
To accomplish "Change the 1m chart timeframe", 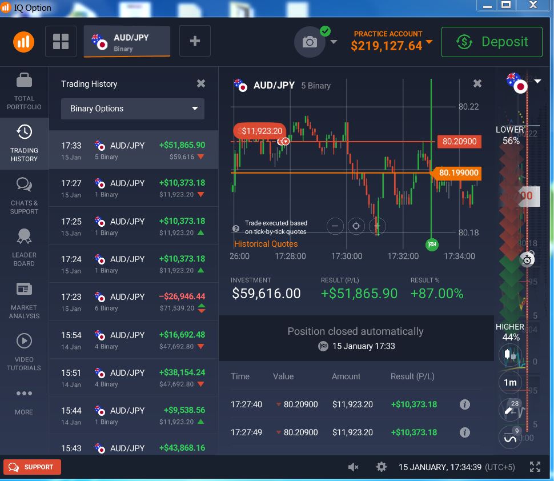I will click(x=510, y=382).
